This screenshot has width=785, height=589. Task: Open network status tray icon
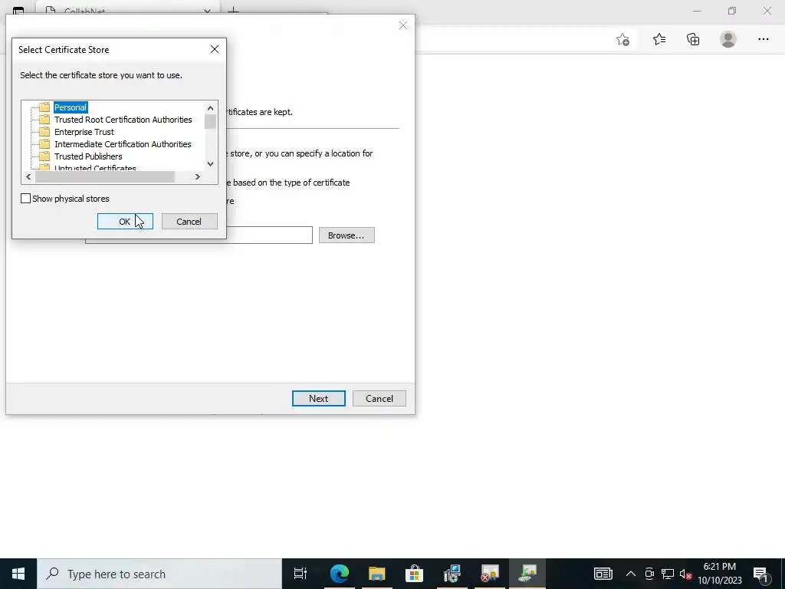(668, 574)
